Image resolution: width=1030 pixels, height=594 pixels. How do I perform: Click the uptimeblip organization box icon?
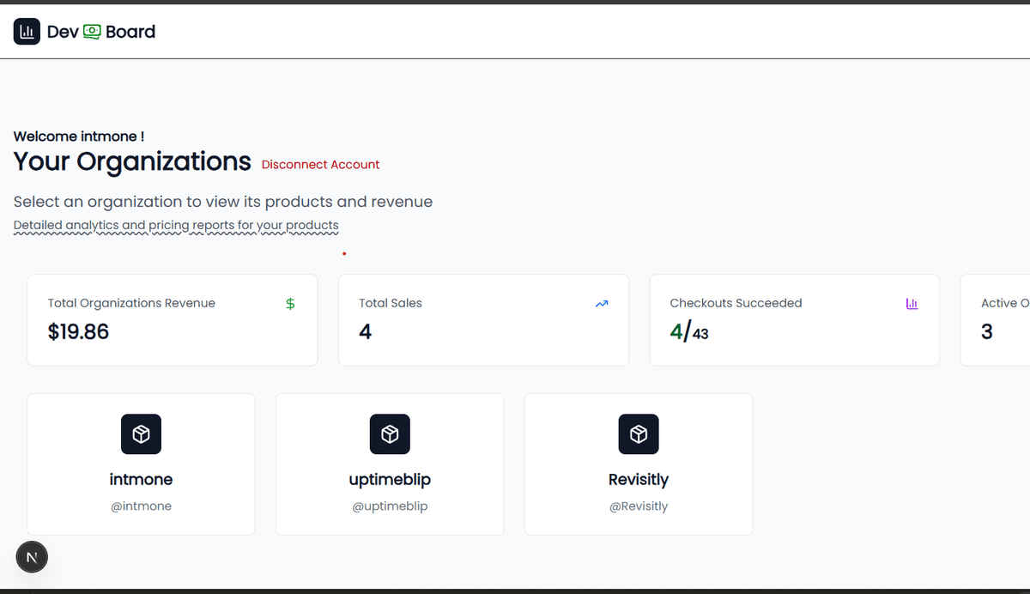pyautogui.click(x=390, y=434)
